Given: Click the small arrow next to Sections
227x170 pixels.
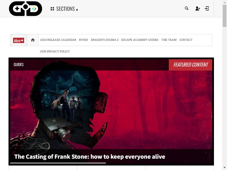Looking at the screenshot, I should (x=77, y=10).
